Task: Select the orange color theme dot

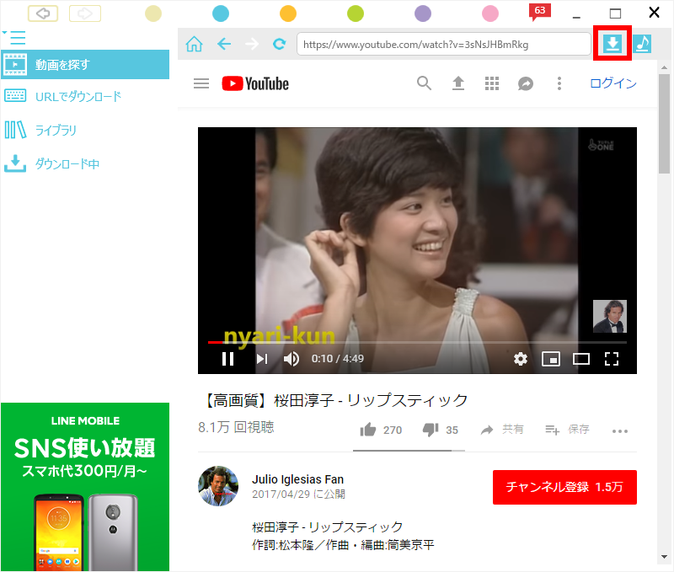Action: pos(288,13)
